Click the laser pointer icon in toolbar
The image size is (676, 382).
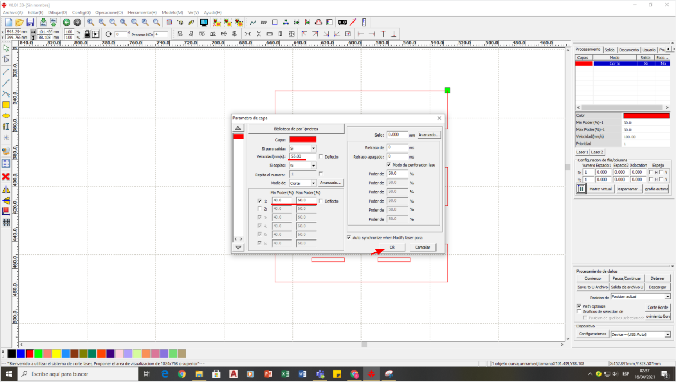(x=353, y=23)
